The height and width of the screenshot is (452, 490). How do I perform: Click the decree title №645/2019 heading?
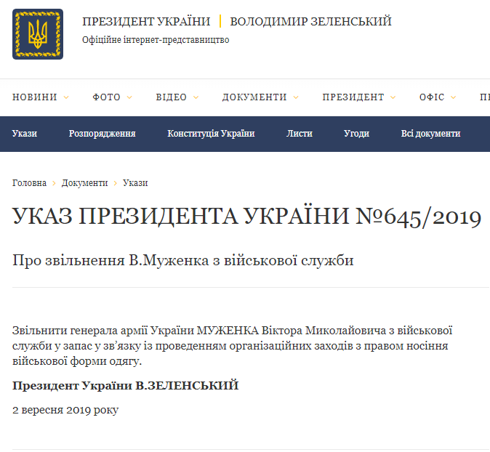(247, 217)
